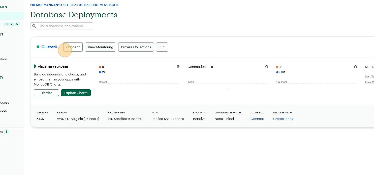
Task: Focus the Find a database deployment field
Action: (62, 26)
